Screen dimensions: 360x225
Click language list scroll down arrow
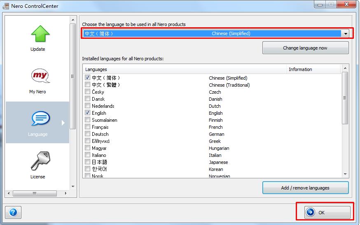[345, 174]
